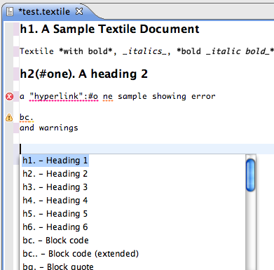Choose 'h6. – Heading 6' from the suggestions
The width and height of the screenshot is (274, 270).
[x=55, y=227]
